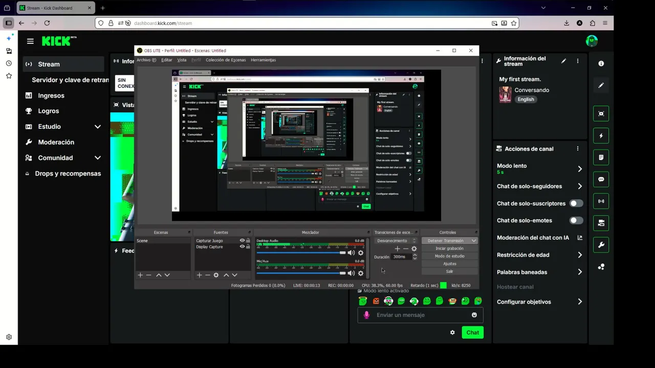
Task: Insert the angry orange emote
Action: (376, 301)
